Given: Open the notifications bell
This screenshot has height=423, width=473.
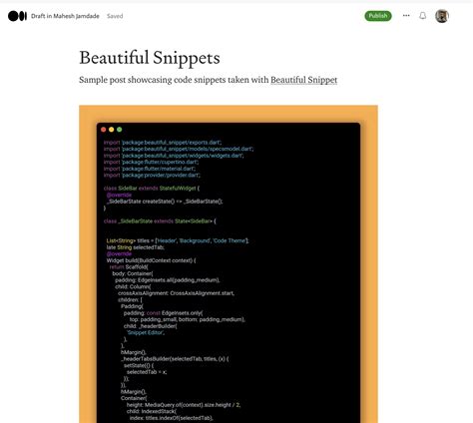Looking at the screenshot, I should [x=422, y=16].
